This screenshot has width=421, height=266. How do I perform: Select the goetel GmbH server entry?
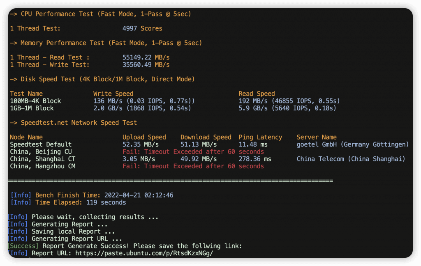(x=352, y=144)
